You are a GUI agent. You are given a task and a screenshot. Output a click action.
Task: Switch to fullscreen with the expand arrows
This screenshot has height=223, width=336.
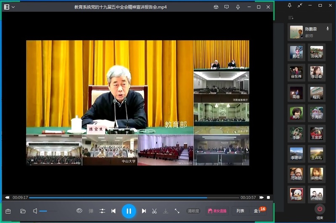pyautogui.click(x=177, y=211)
